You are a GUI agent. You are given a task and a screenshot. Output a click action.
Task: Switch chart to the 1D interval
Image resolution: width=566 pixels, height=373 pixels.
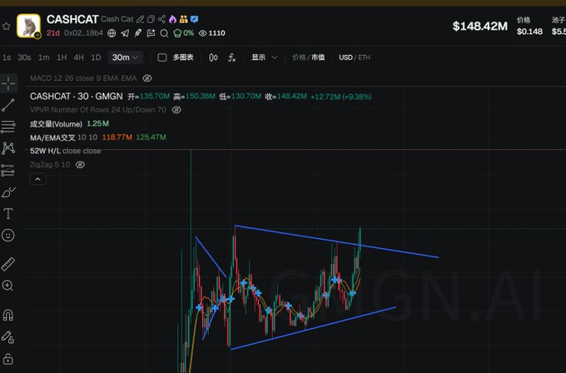pyautogui.click(x=96, y=57)
